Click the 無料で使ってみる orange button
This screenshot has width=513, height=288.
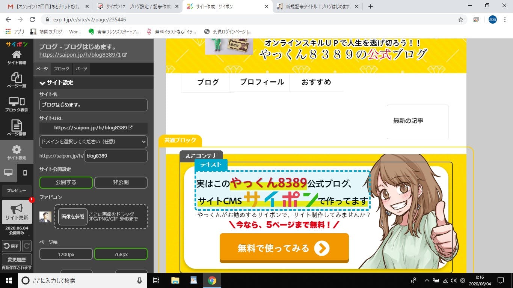click(284, 248)
